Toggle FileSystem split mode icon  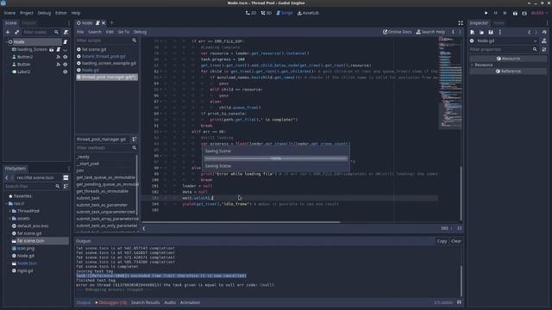(x=66, y=177)
